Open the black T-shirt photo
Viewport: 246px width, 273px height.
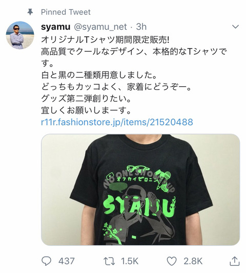point(140,190)
